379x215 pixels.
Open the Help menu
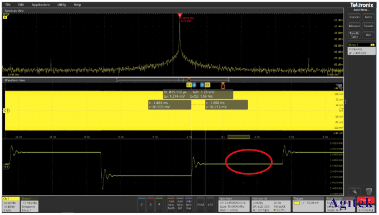77,4
